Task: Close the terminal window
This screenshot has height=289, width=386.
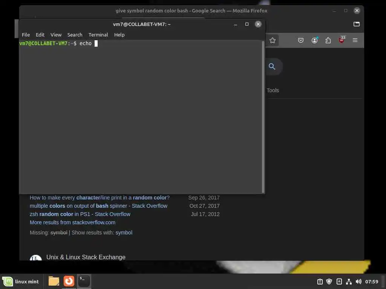Action: (x=258, y=24)
